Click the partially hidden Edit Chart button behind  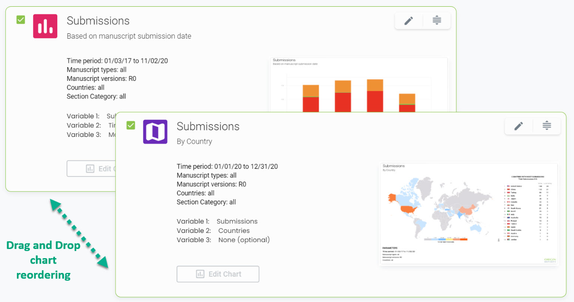(x=91, y=169)
